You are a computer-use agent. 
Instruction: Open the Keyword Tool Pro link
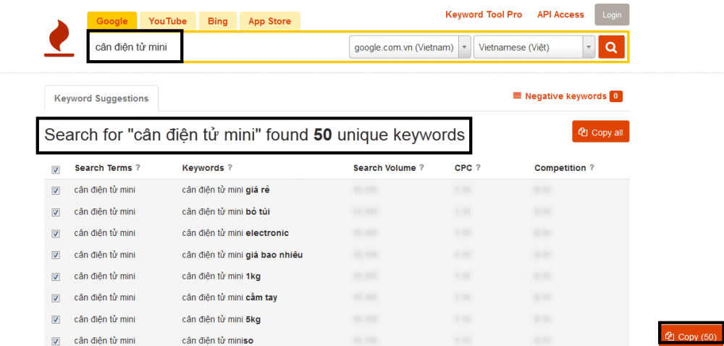point(484,14)
